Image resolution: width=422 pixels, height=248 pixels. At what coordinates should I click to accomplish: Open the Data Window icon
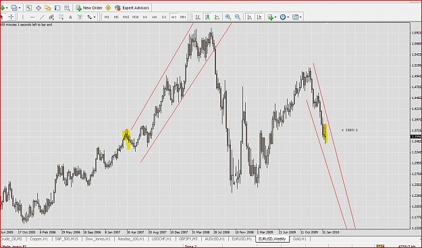point(38,8)
